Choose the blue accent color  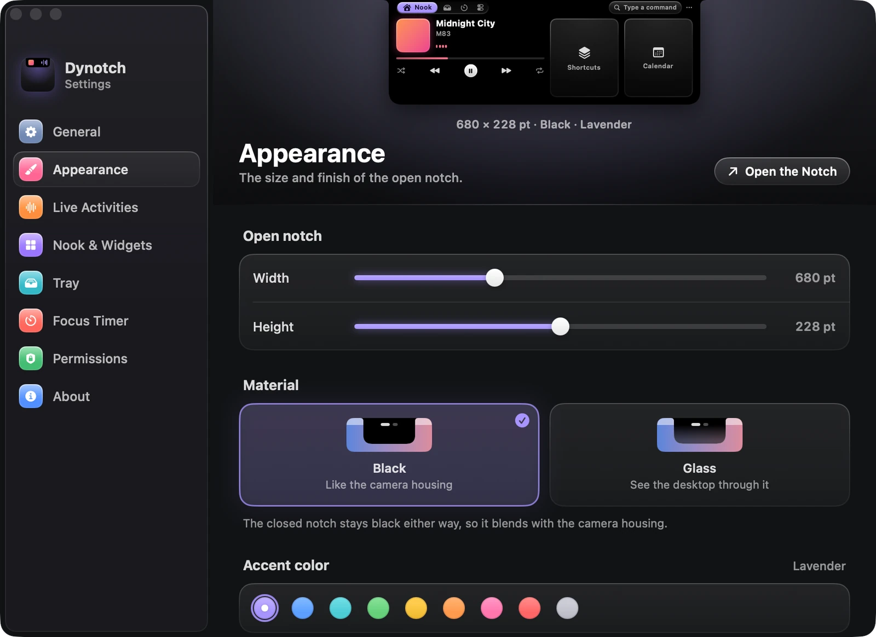(303, 608)
